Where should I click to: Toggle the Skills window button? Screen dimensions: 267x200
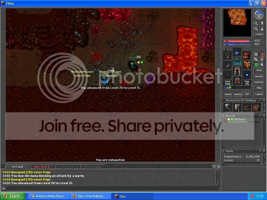228,94
